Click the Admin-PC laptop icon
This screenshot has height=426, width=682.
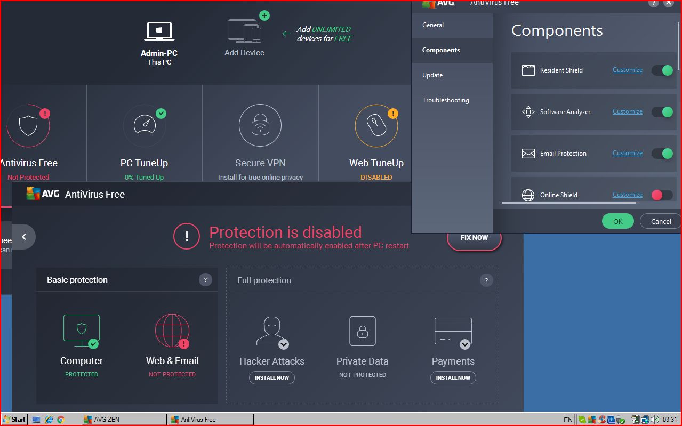[159, 31]
